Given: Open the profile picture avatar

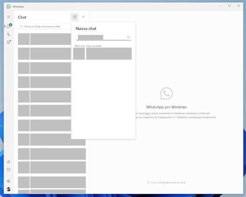Looking at the screenshot, I should point(8,189).
